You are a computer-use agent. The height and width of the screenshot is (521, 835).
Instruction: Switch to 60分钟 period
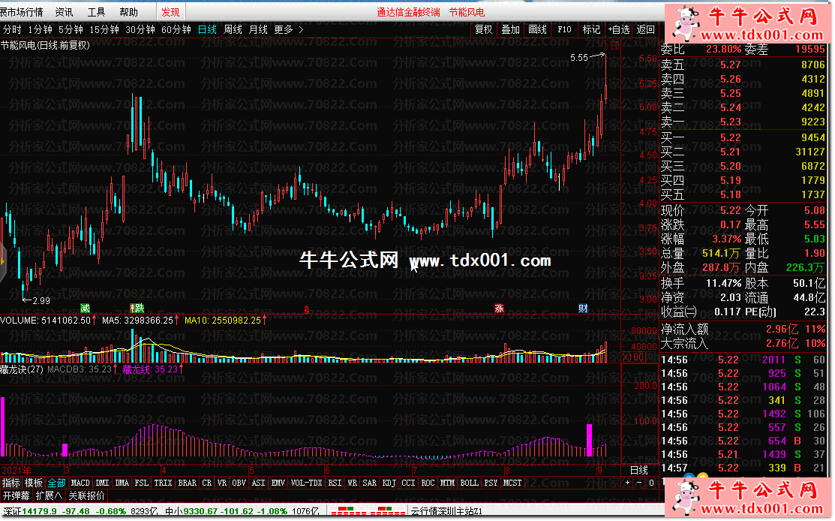coord(176,30)
